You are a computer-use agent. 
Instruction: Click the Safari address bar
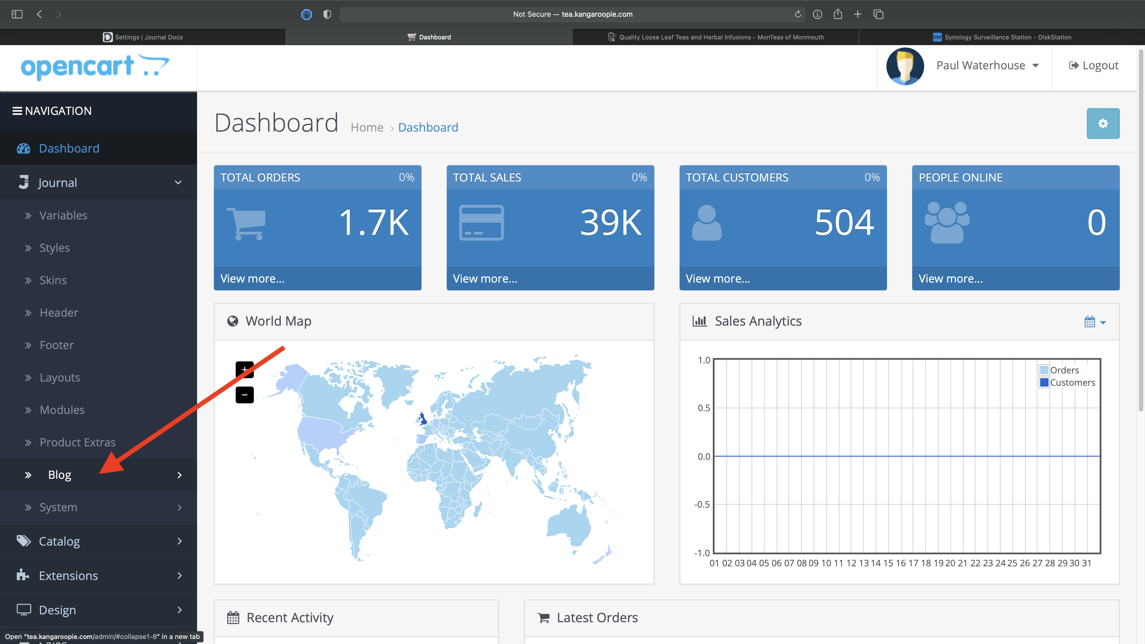coord(572,14)
